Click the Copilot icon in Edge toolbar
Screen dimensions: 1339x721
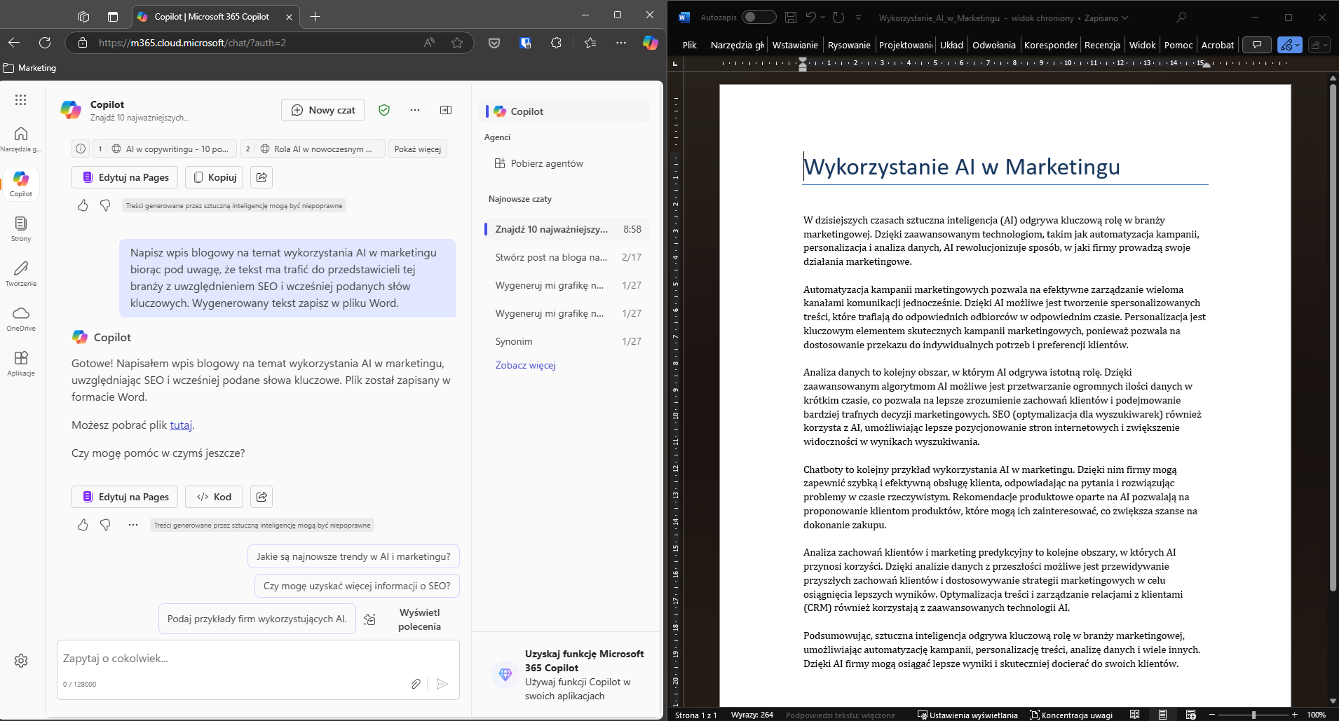point(650,43)
